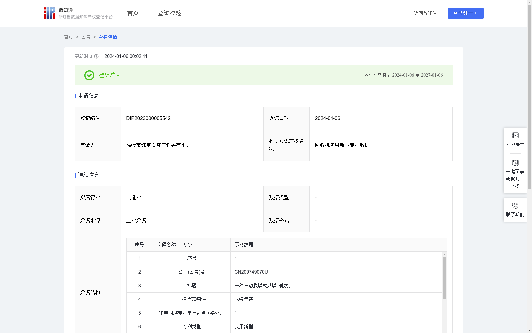Image resolution: width=532 pixels, height=333 pixels.
Task: Select update time 2024-01-06 00:02:11
Action: [x=126, y=56]
